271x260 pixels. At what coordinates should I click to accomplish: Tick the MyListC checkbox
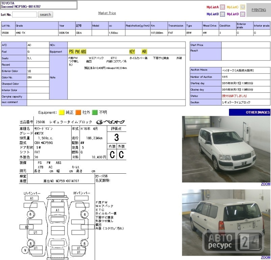[243, 7]
